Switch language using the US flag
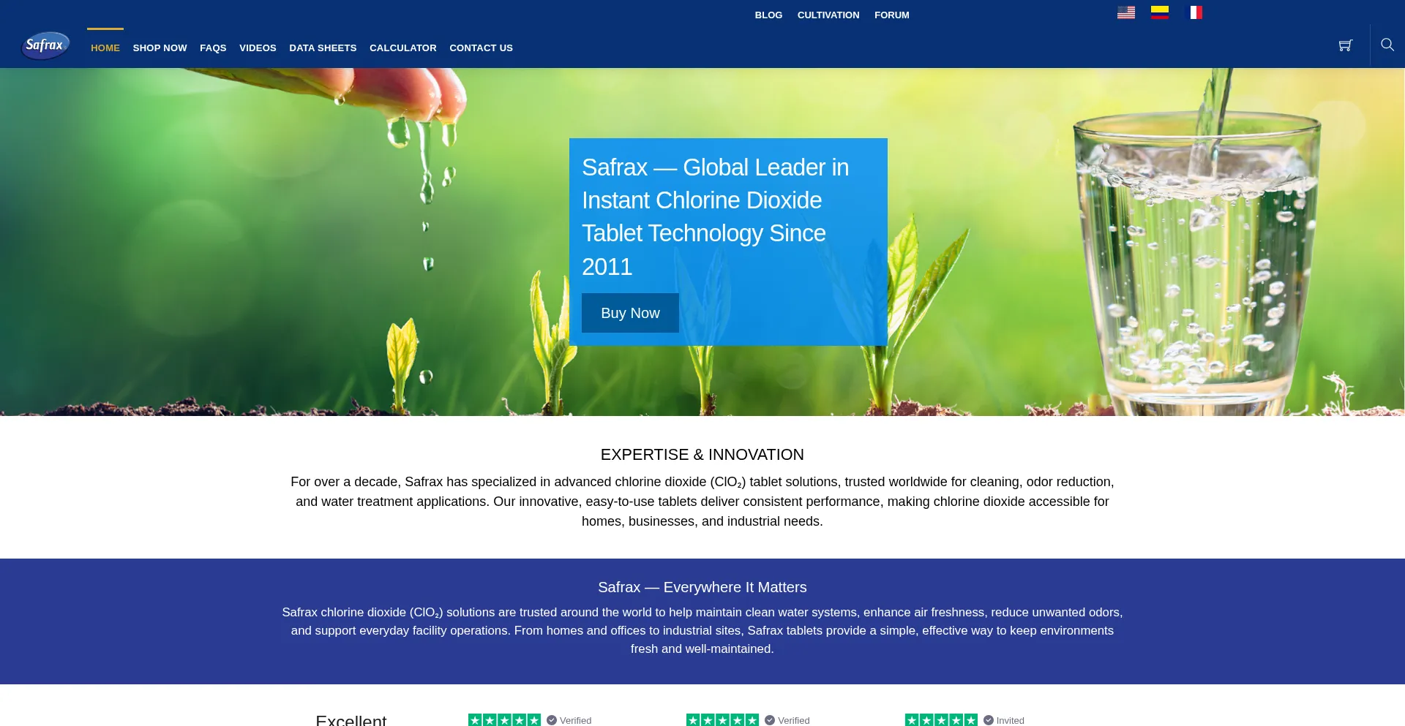Screen dimensions: 1405x726 tap(1125, 12)
